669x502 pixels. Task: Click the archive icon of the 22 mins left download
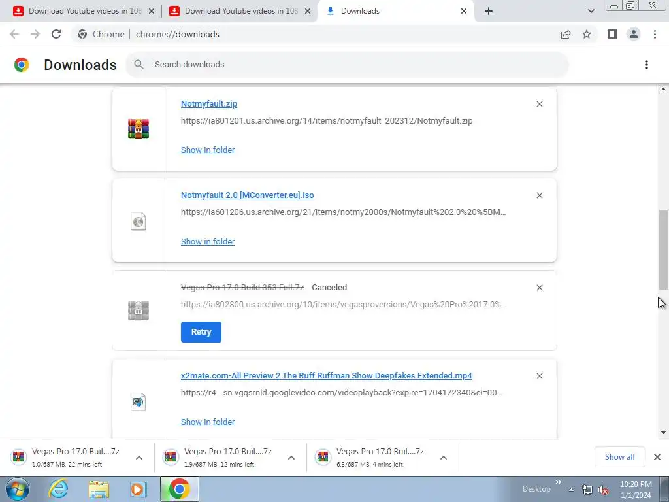[18, 457]
